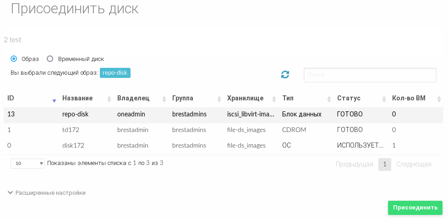Select the Временный диск radio button
Image resolution: width=448 pixels, height=220 pixels.
(50, 59)
